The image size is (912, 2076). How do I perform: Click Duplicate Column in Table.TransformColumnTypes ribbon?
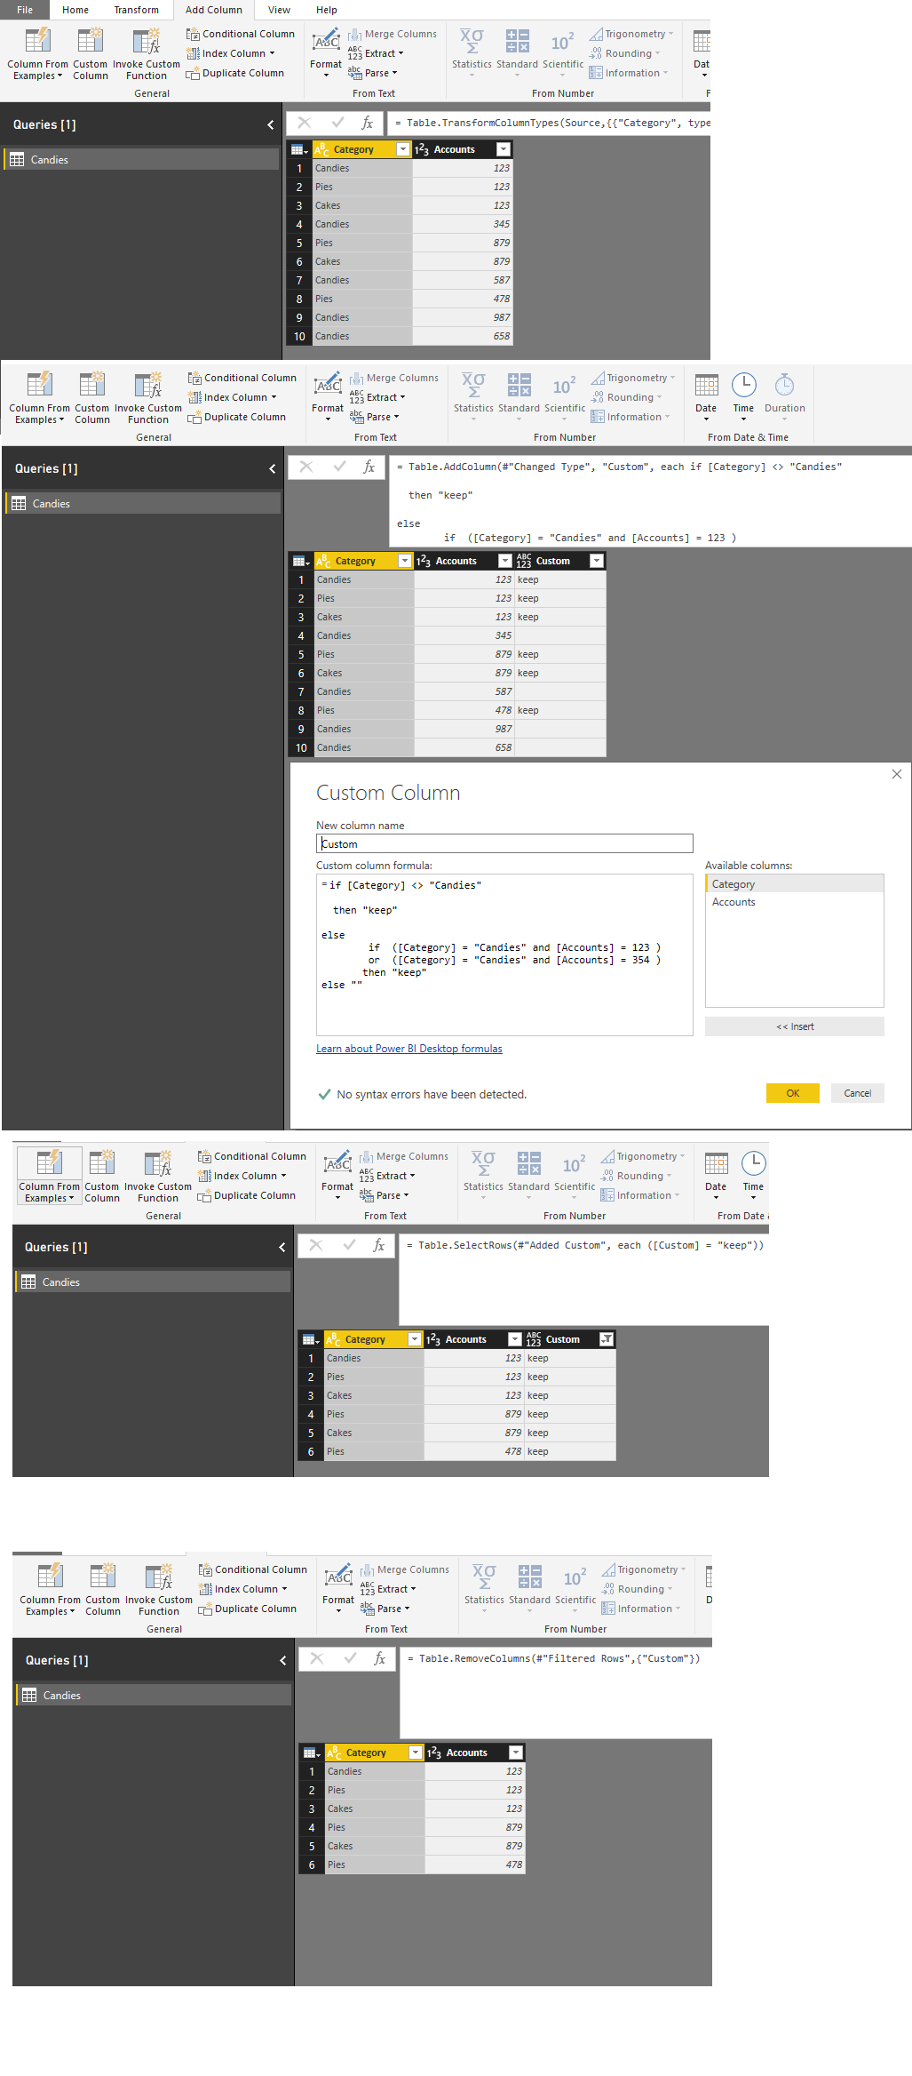(235, 73)
